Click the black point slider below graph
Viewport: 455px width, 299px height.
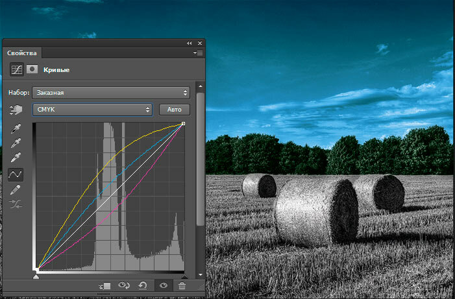(x=184, y=276)
